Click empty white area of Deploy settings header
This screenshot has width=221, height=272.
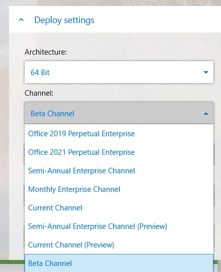[x=157, y=20]
